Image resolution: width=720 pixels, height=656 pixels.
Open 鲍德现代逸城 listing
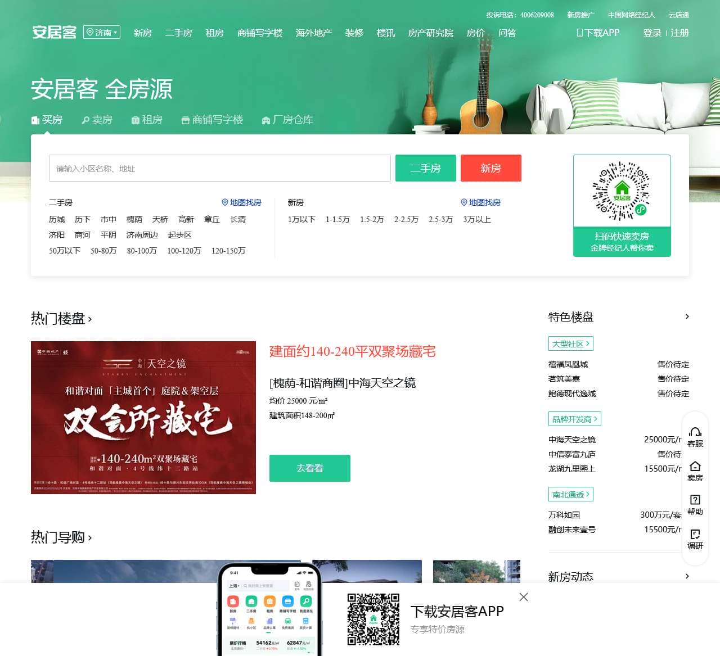pyautogui.click(x=572, y=393)
